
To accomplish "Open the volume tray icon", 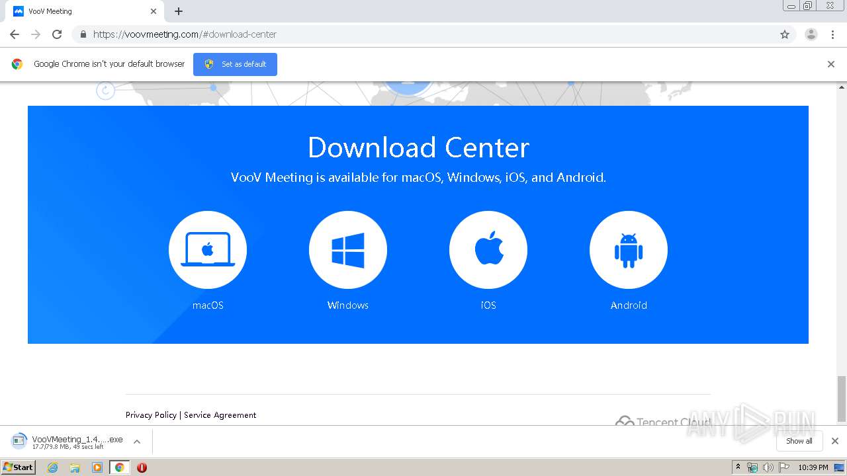I will pyautogui.click(x=768, y=467).
